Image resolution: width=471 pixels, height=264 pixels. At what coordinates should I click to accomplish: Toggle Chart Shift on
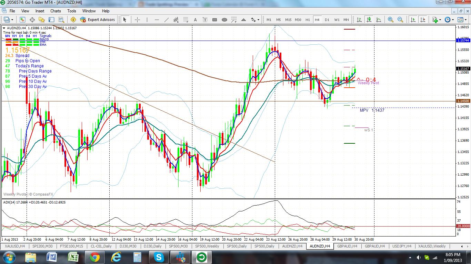point(423,20)
